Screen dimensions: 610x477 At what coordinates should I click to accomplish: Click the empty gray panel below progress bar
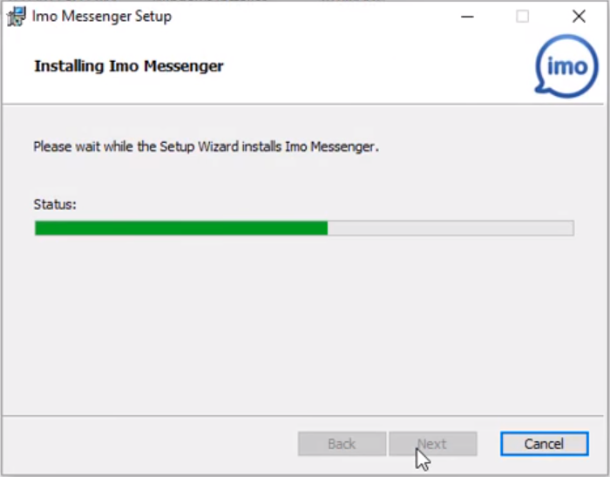click(303, 324)
